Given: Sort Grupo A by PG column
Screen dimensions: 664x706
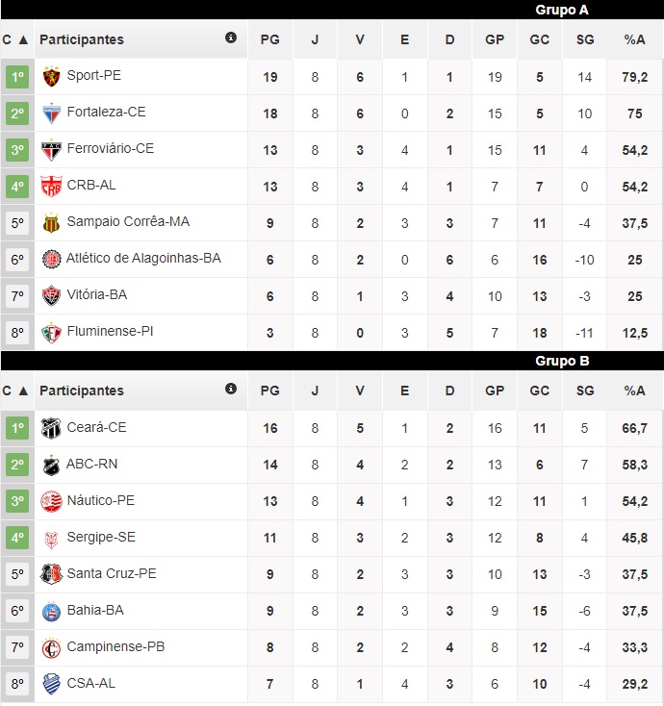Looking at the screenshot, I should click(x=270, y=40).
